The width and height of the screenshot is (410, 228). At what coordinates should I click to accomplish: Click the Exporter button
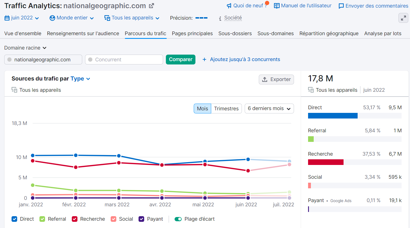click(x=277, y=79)
